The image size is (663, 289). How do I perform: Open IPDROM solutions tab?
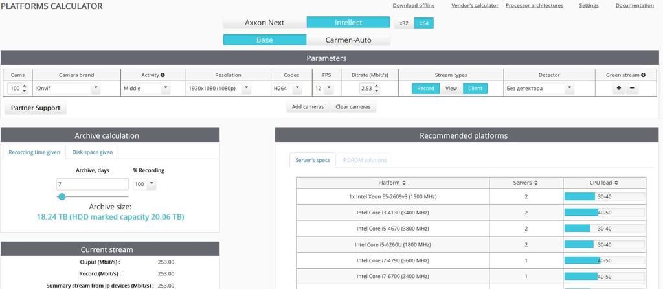pos(364,160)
